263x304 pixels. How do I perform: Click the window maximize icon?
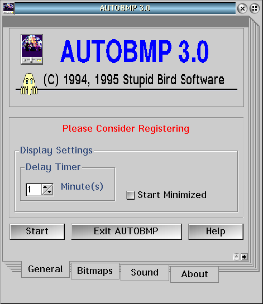click(255, 8)
